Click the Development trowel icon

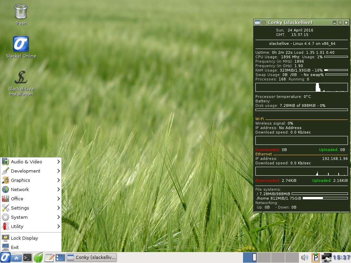tap(5, 171)
